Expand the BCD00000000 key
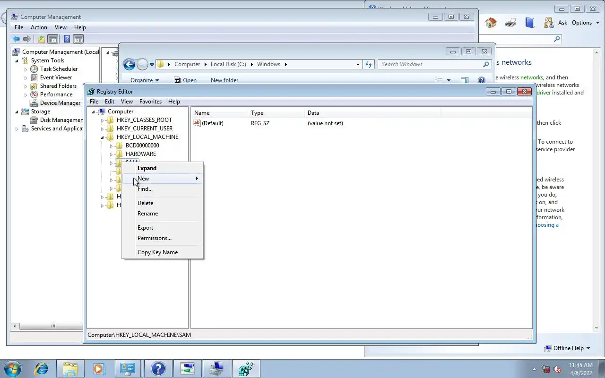This screenshot has height=378, width=605. click(111, 146)
